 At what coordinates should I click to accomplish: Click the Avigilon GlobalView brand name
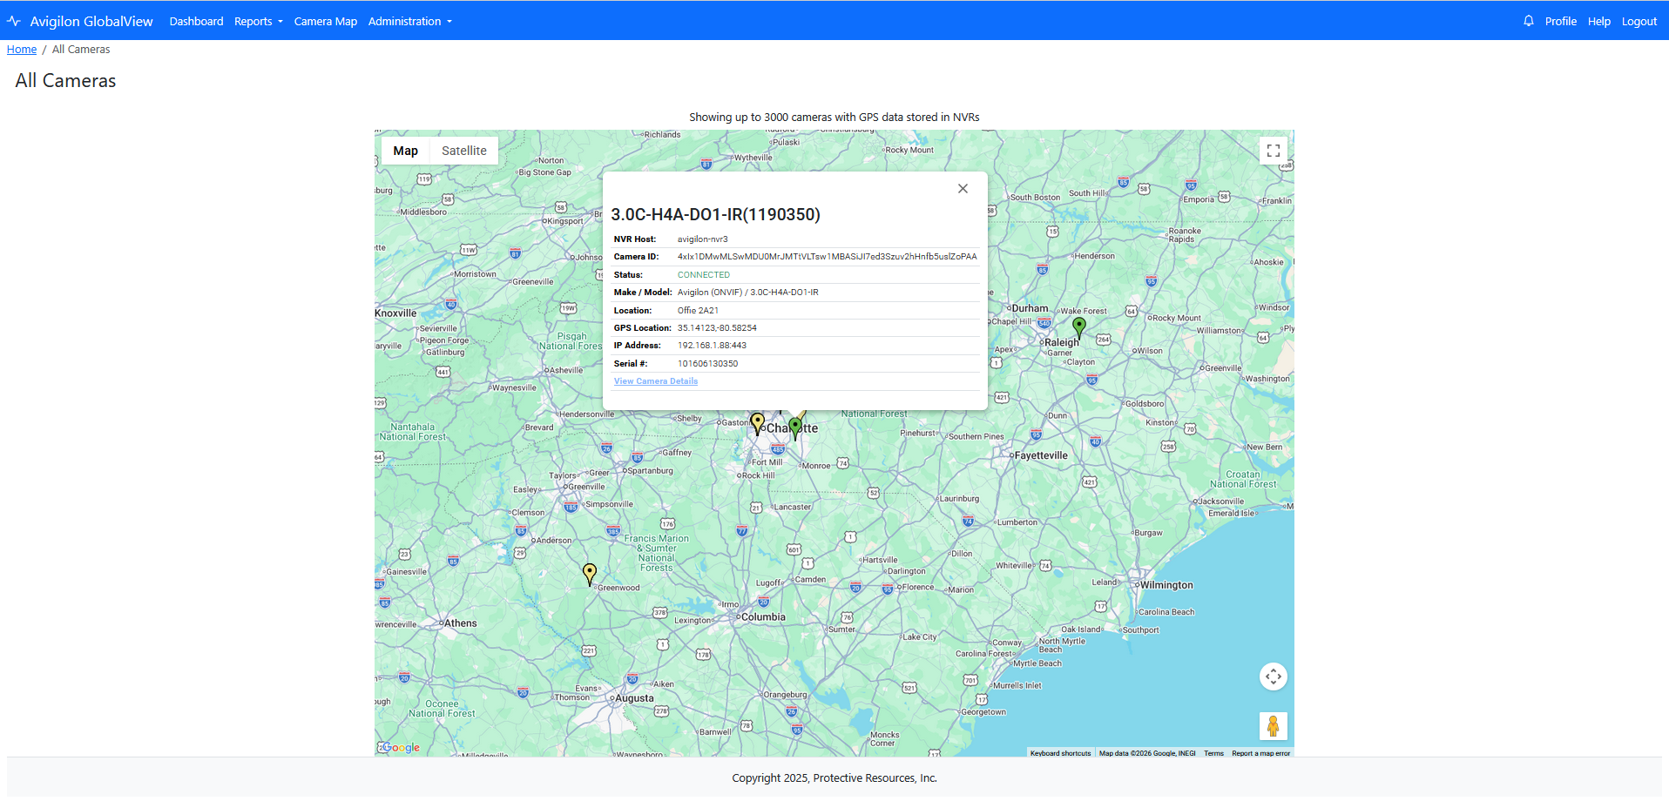91,21
